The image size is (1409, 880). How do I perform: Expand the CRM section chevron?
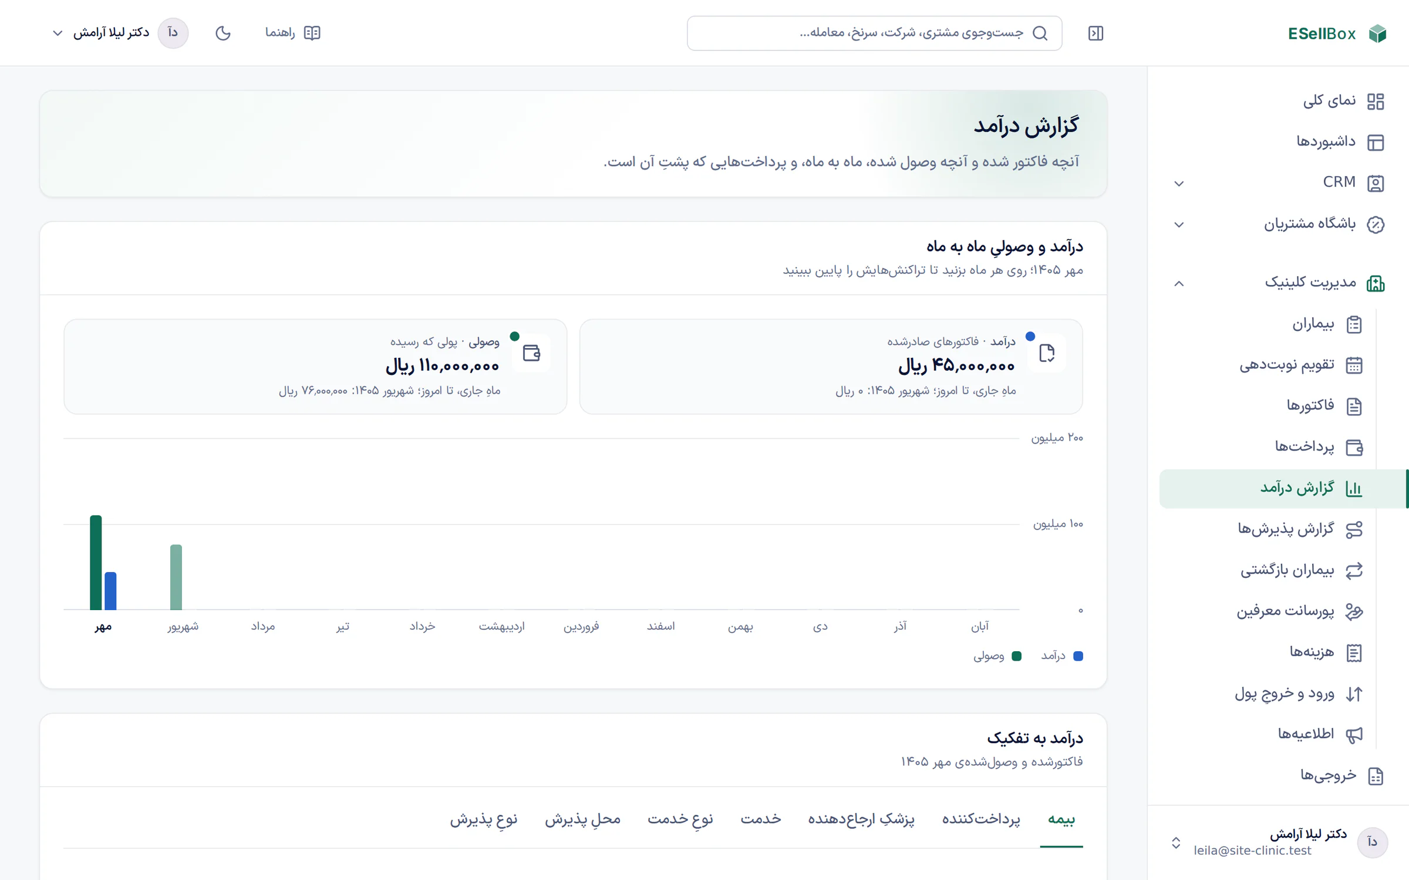click(x=1179, y=184)
